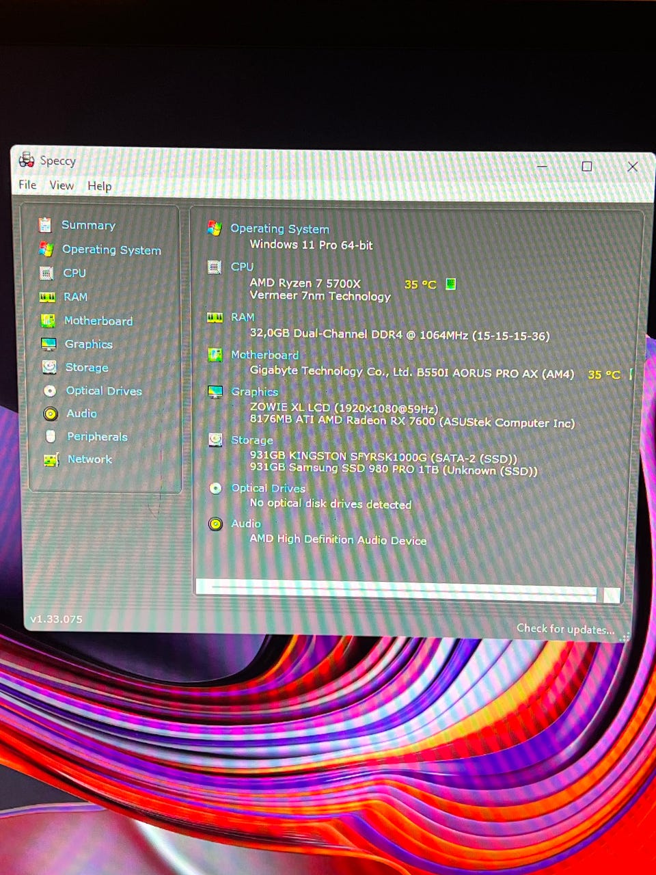
Task: Click the Samsung SSD 980 PRO 1TB line
Action: [394, 470]
